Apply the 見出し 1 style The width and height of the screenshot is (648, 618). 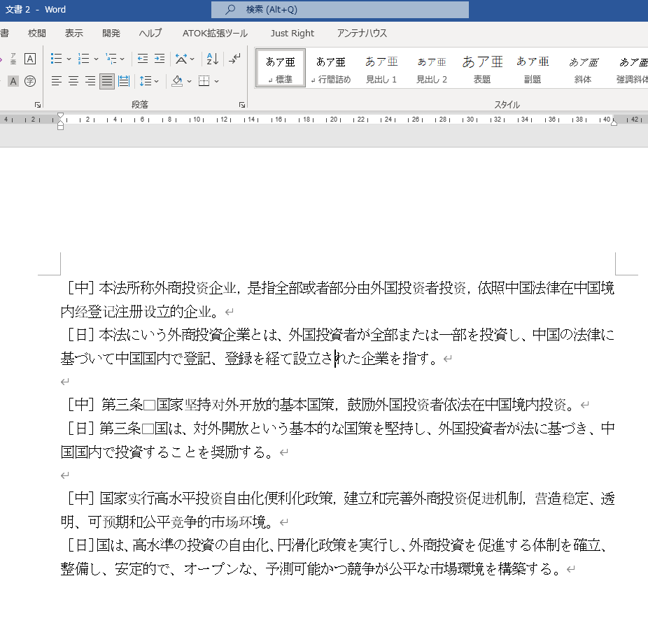click(381, 68)
